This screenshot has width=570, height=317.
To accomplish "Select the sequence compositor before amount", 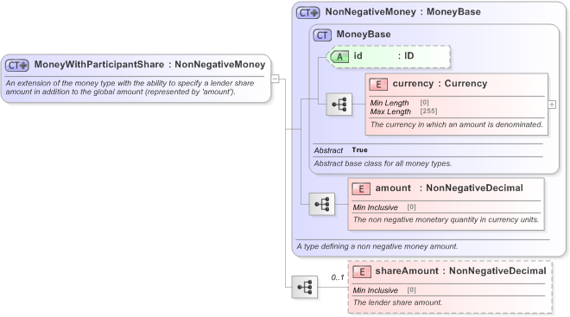I will point(322,204).
